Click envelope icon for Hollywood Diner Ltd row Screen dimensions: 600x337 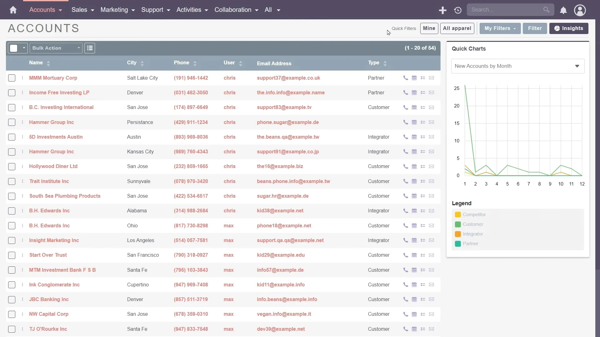click(x=431, y=166)
